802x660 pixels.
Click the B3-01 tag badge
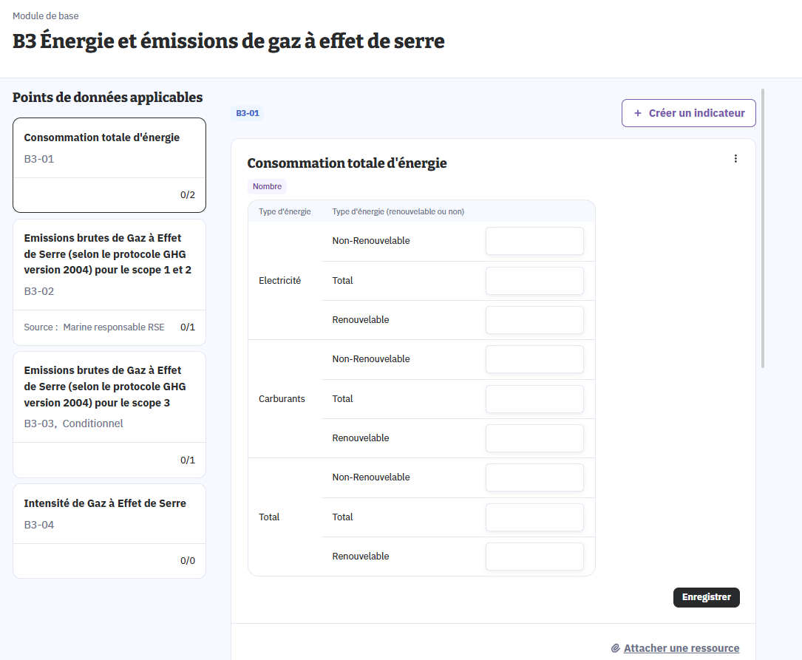[x=247, y=114]
